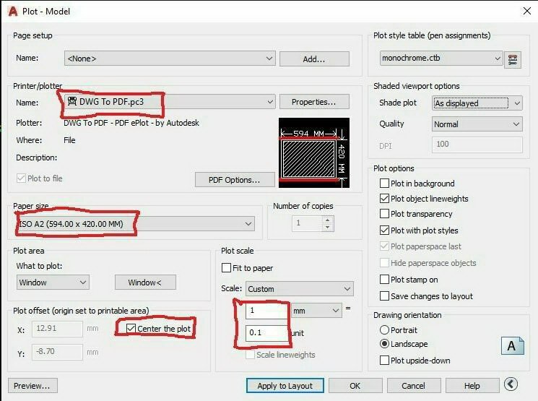The width and height of the screenshot is (538, 401).
Task: Click the X offset field showing 12.91
Action: [x=57, y=329]
